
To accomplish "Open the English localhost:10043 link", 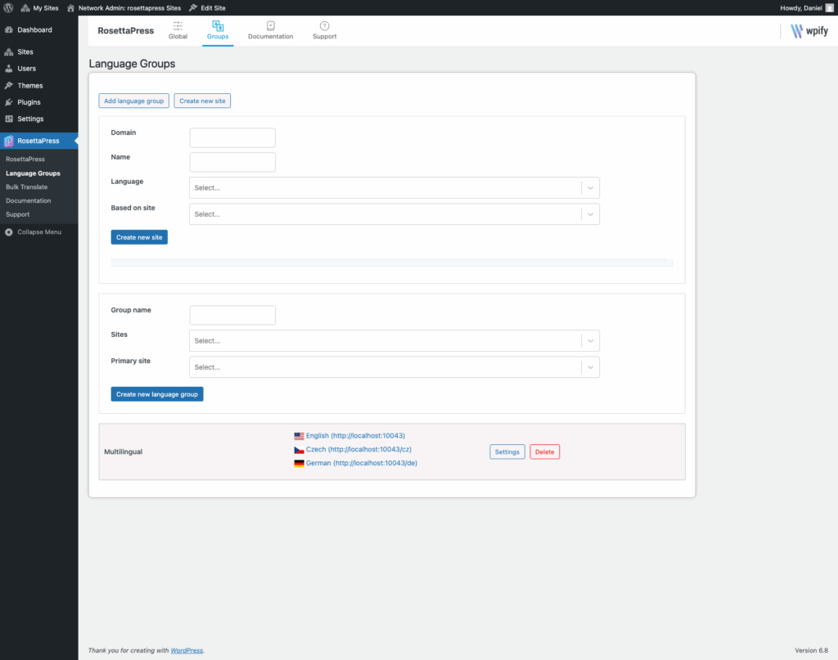I will [355, 436].
